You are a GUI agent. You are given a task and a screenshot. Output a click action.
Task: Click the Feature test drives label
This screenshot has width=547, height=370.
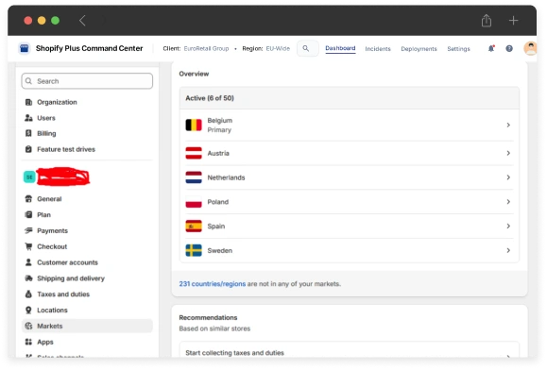click(x=66, y=149)
